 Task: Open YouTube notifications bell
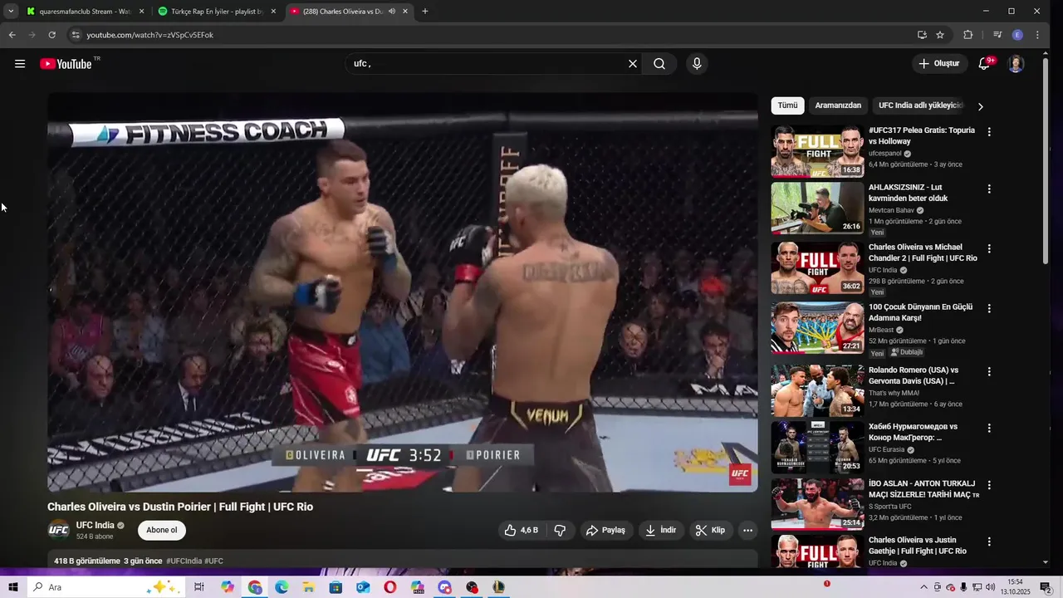tap(984, 64)
